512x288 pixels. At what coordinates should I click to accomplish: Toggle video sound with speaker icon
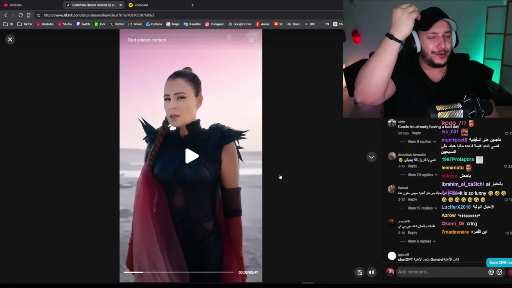pos(372,272)
